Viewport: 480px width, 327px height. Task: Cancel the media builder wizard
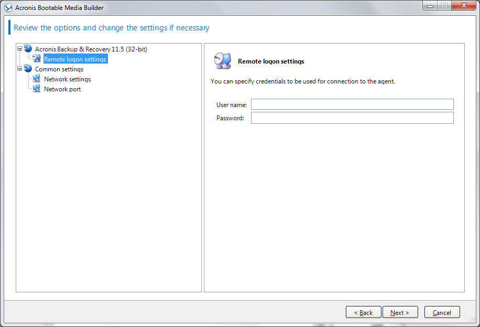(442, 312)
